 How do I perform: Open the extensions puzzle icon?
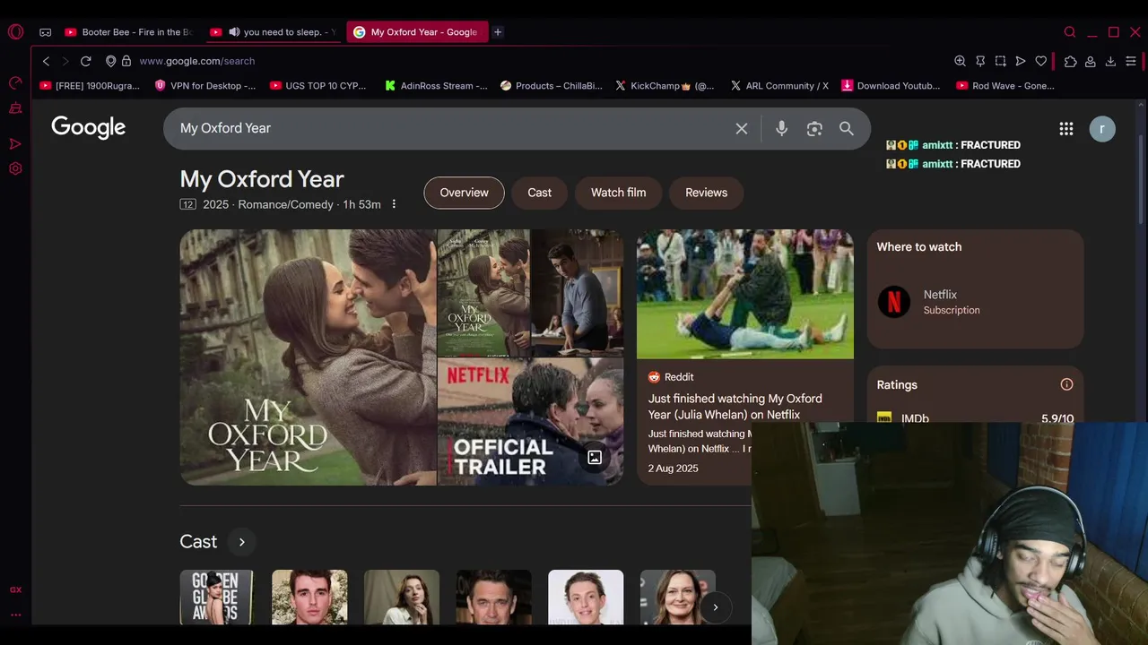(x=1070, y=61)
